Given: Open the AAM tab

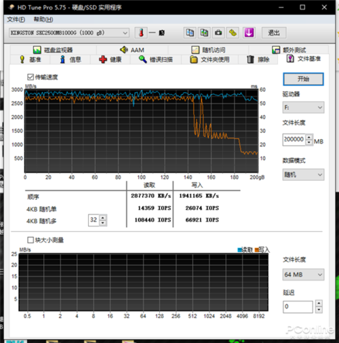Looking at the screenshot, I should [132, 49].
